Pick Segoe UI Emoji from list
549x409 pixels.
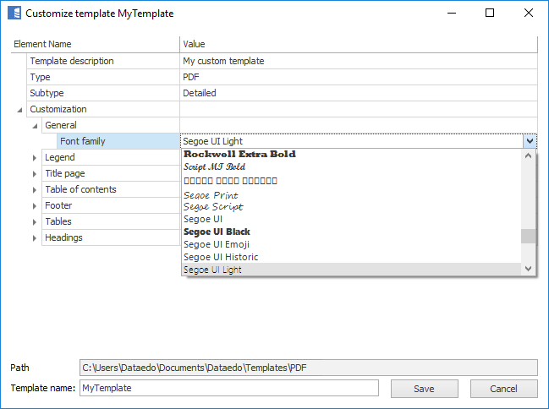point(217,244)
